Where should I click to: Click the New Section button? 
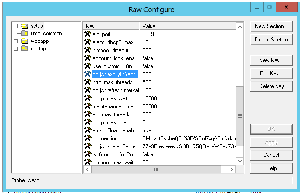point(271,26)
